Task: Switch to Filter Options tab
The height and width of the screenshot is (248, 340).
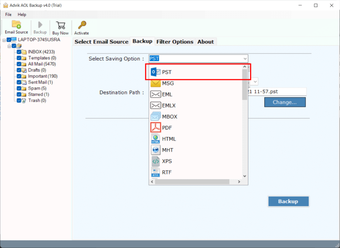Action: (175, 42)
